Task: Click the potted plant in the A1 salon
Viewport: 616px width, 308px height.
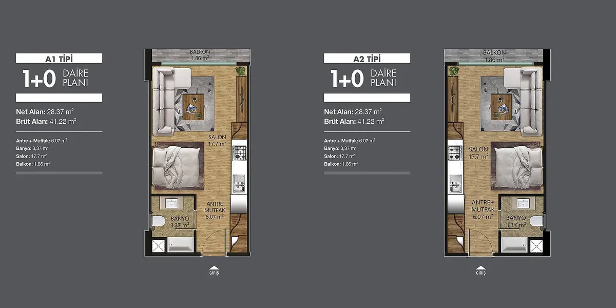Action: tap(240, 71)
